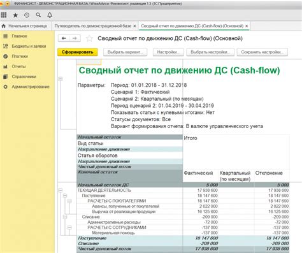Select Чистый денежный поток total row label
Image resolution: width=302 pixels, height=253 pixels.
pyautogui.click(x=104, y=249)
